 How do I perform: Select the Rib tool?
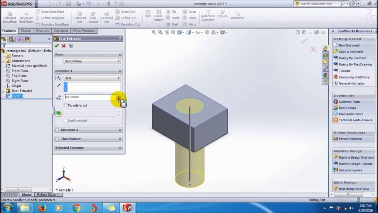171,11
